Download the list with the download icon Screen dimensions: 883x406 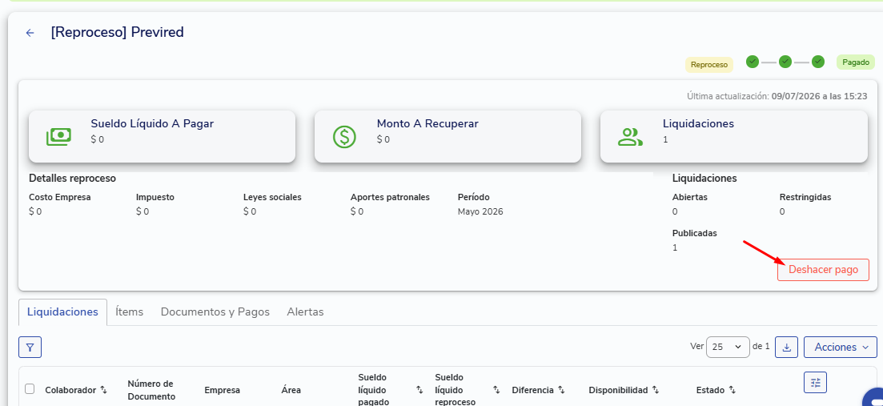click(787, 348)
